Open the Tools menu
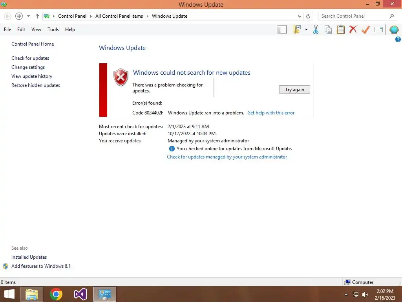This screenshot has width=402, height=302. pyautogui.click(x=53, y=29)
